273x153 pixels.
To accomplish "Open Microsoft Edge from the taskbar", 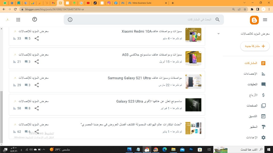I will coord(164,149).
